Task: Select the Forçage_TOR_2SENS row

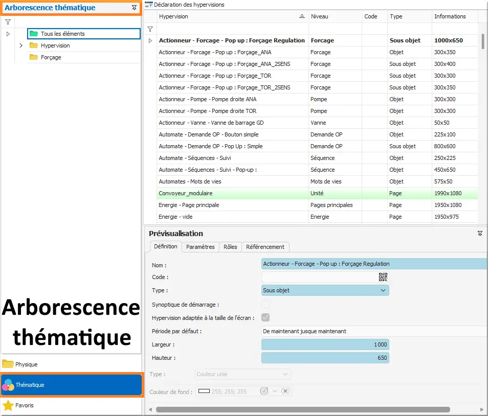Action: tap(318, 87)
